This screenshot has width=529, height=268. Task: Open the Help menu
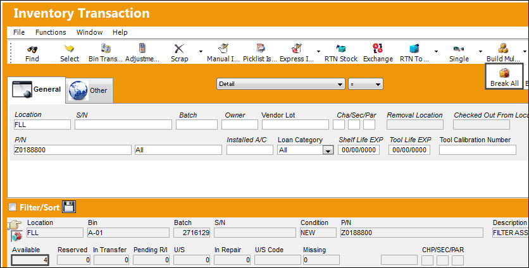(120, 32)
